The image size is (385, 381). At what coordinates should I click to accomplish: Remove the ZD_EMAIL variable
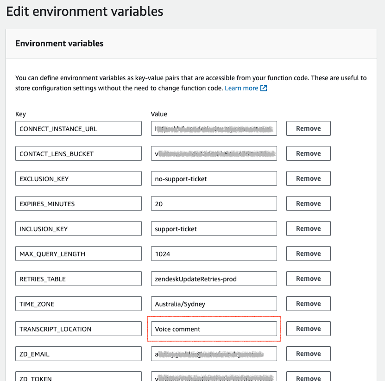(x=308, y=354)
